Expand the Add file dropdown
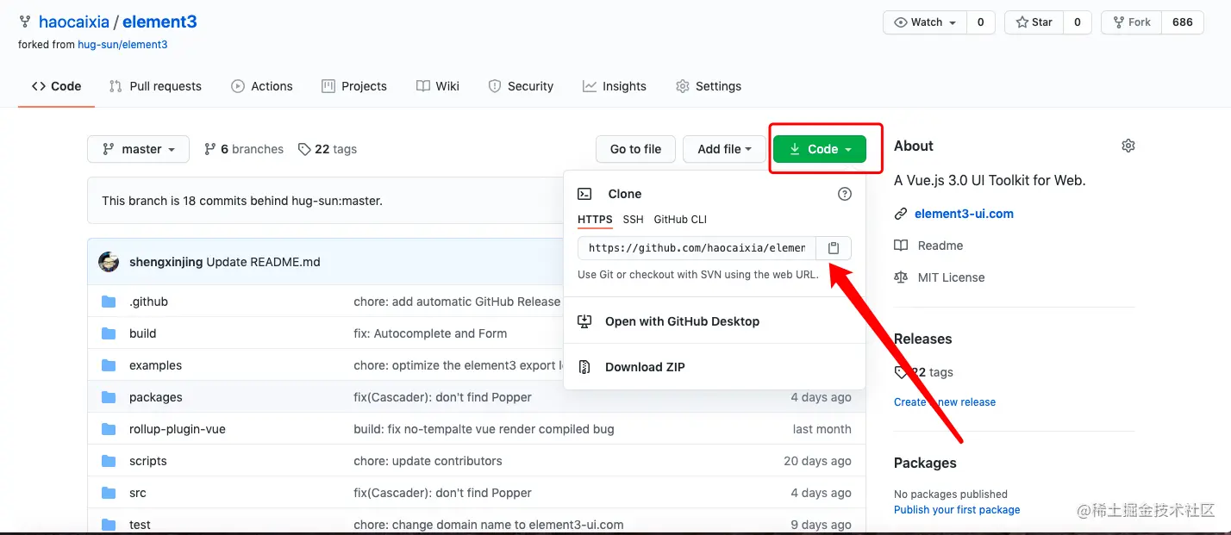The height and width of the screenshot is (535, 1231). [x=724, y=149]
